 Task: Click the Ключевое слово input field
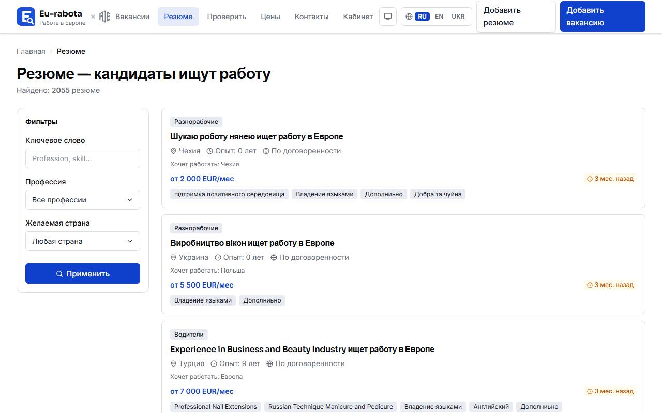point(83,158)
